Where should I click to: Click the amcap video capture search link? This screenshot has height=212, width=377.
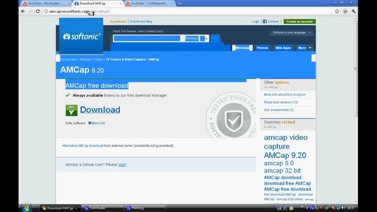tap(286, 142)
